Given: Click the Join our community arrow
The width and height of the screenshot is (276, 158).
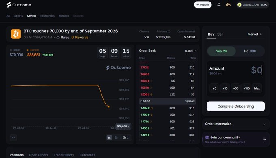Looking at the screenshot, I should pyautogui.click(x=265, y=139).
